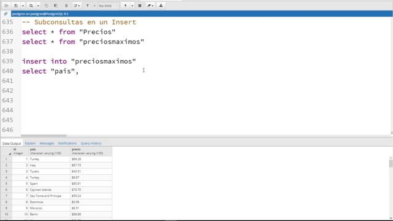The image size is (393, 221).
Task: Click the $40.51 price cell
Action: click(91, 171)
